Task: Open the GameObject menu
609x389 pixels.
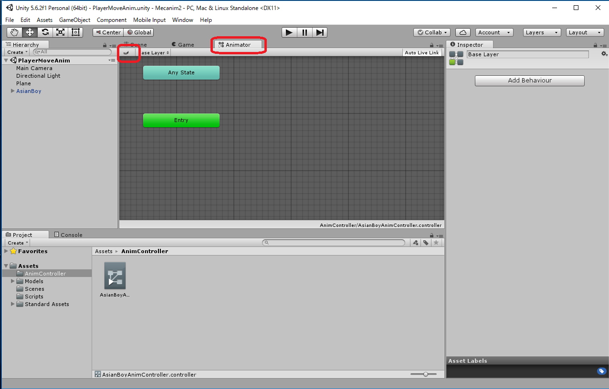Action: 74,20
